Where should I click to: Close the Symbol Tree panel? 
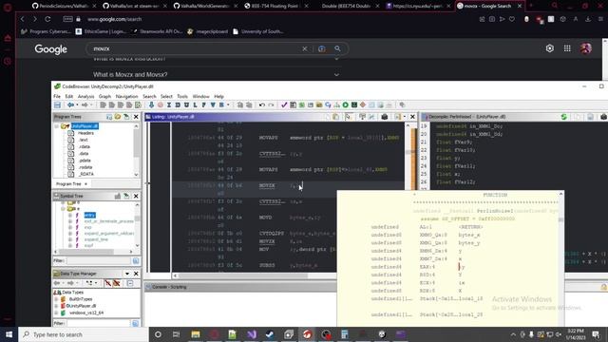coord(136,197)
